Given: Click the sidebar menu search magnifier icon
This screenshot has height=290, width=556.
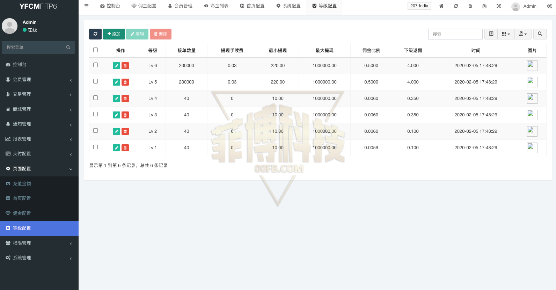Looking at the screenshot, I should [x=68, y=47].
